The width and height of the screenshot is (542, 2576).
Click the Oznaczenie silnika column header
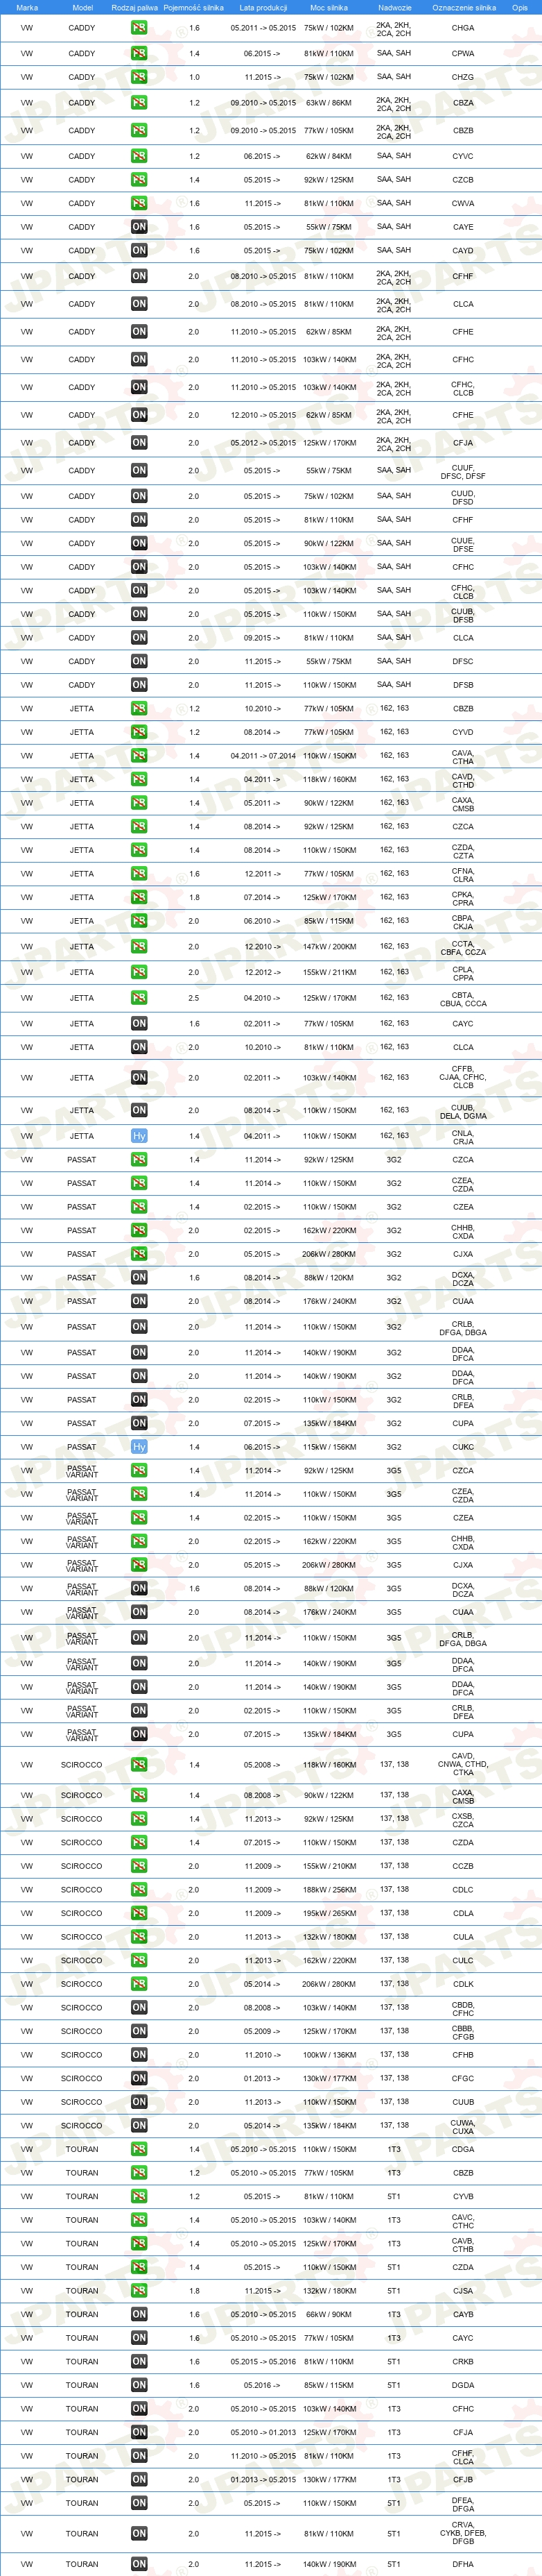click(463, 7)
